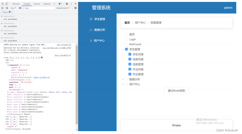Click the issues counter badge in tab bar

tap(60, 4)
